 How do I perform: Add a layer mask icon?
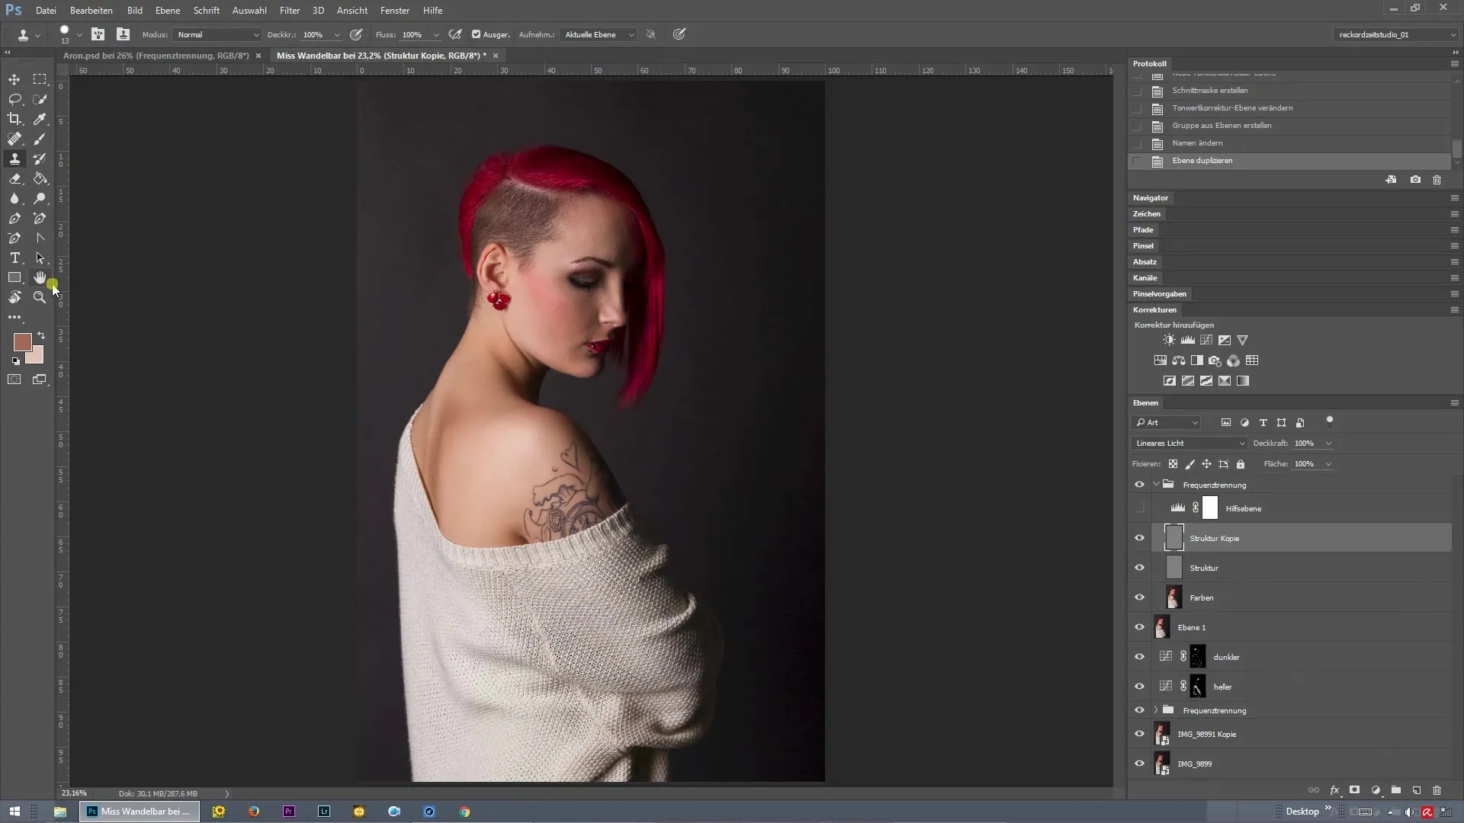pyautogui.click(x=1355, y=790)
